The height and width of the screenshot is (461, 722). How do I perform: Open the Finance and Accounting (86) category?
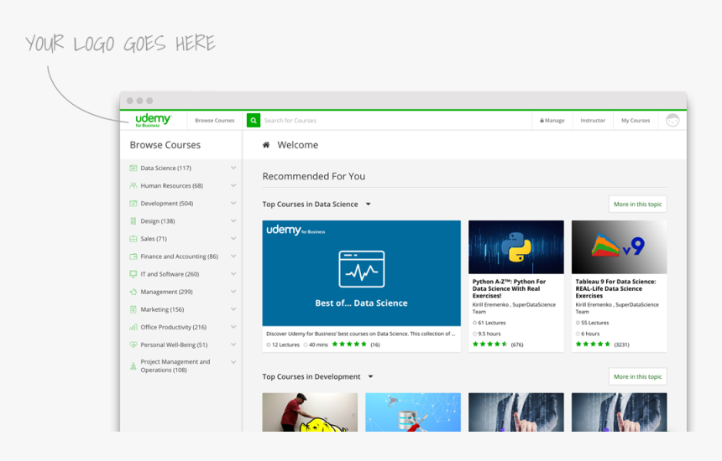[x=179, y=256]
